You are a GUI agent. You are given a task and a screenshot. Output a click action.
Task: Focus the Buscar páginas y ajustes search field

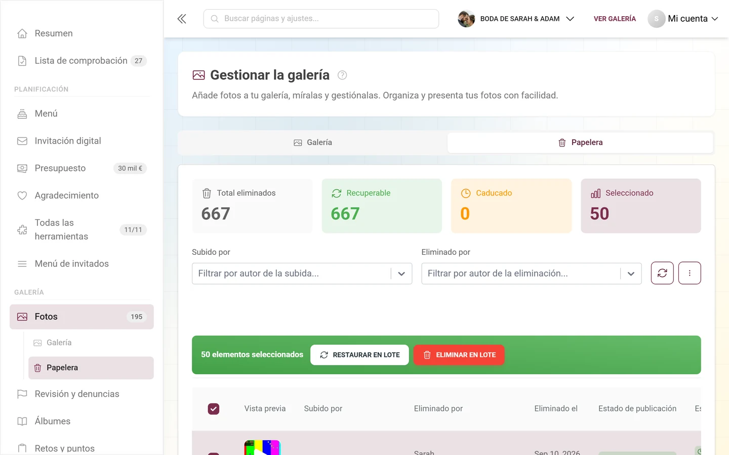click(x=321, y=19)
